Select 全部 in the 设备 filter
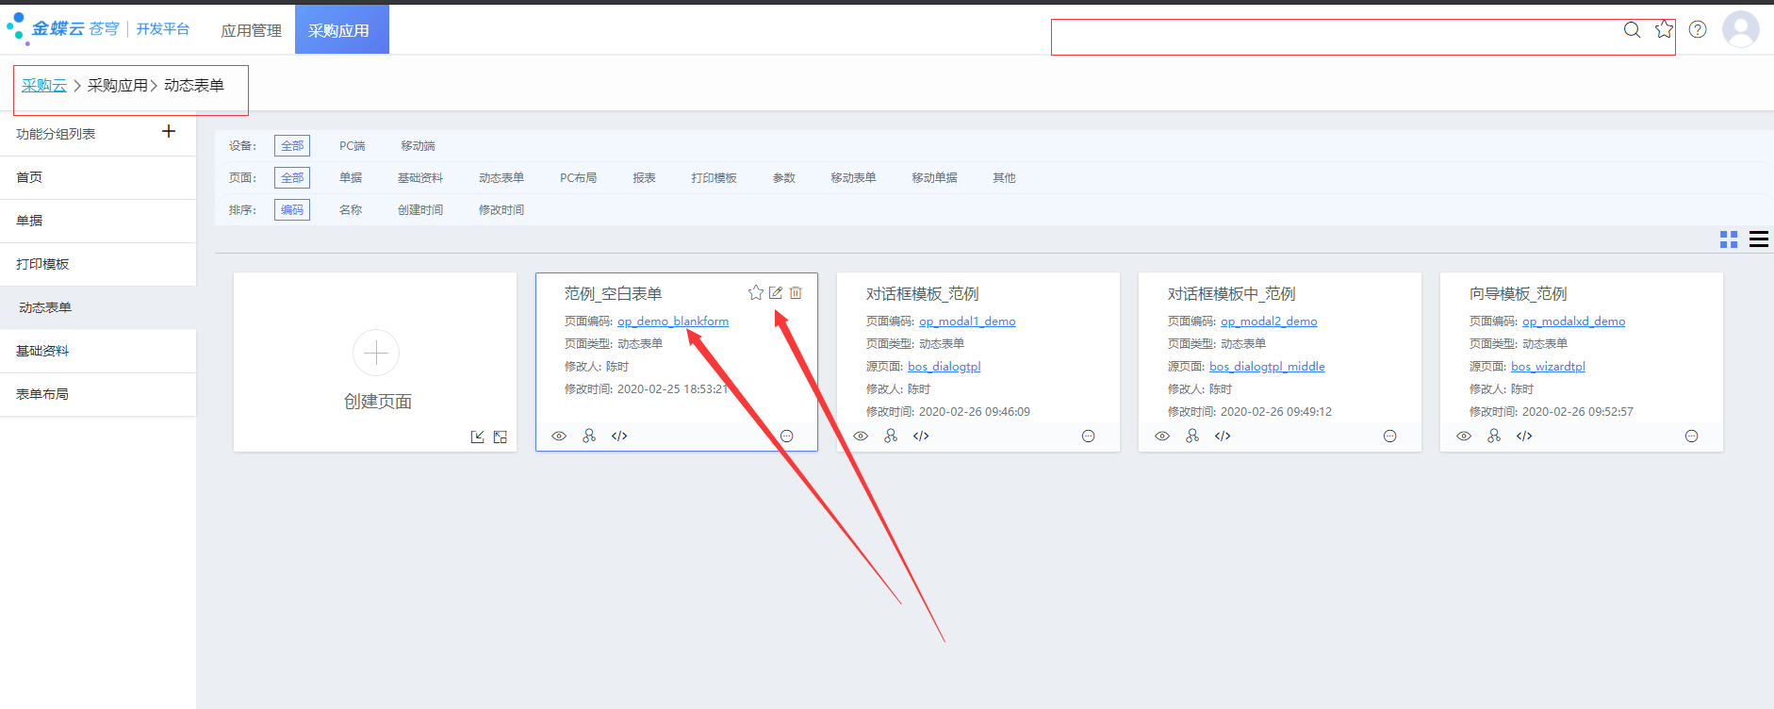Image resolution: width=1774 pixels, height=709 pixels. [x=292, y=146]
